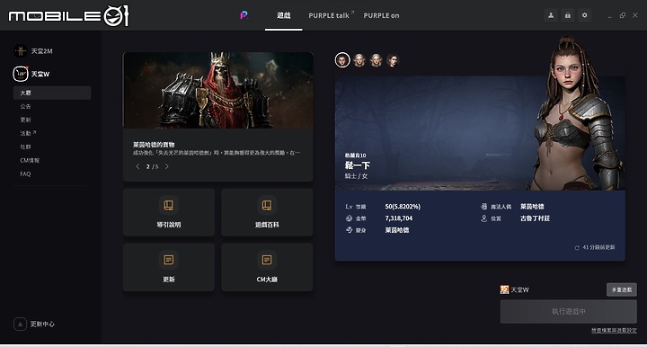Select the second character avatar
Viewport: 647px width, 347px height.
tap(359, 60)
